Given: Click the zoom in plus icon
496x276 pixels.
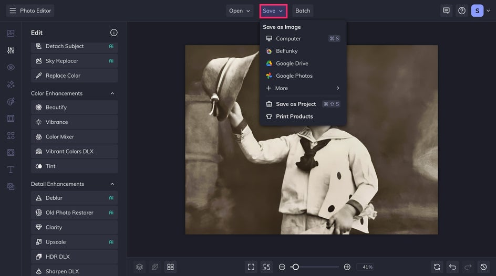Looking at the screenshot, I should [347, 267].
